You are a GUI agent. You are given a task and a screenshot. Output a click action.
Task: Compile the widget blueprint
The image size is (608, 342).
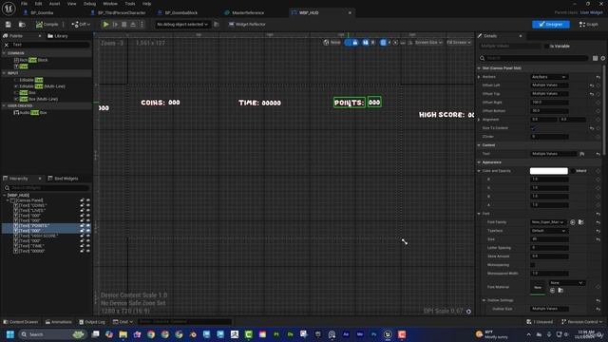pyautogui.click(x=47, y=25)
